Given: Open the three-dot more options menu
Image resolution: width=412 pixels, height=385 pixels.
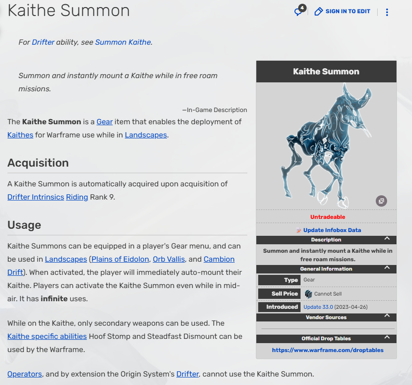Looking at the screenshot, I should (387, 12).
